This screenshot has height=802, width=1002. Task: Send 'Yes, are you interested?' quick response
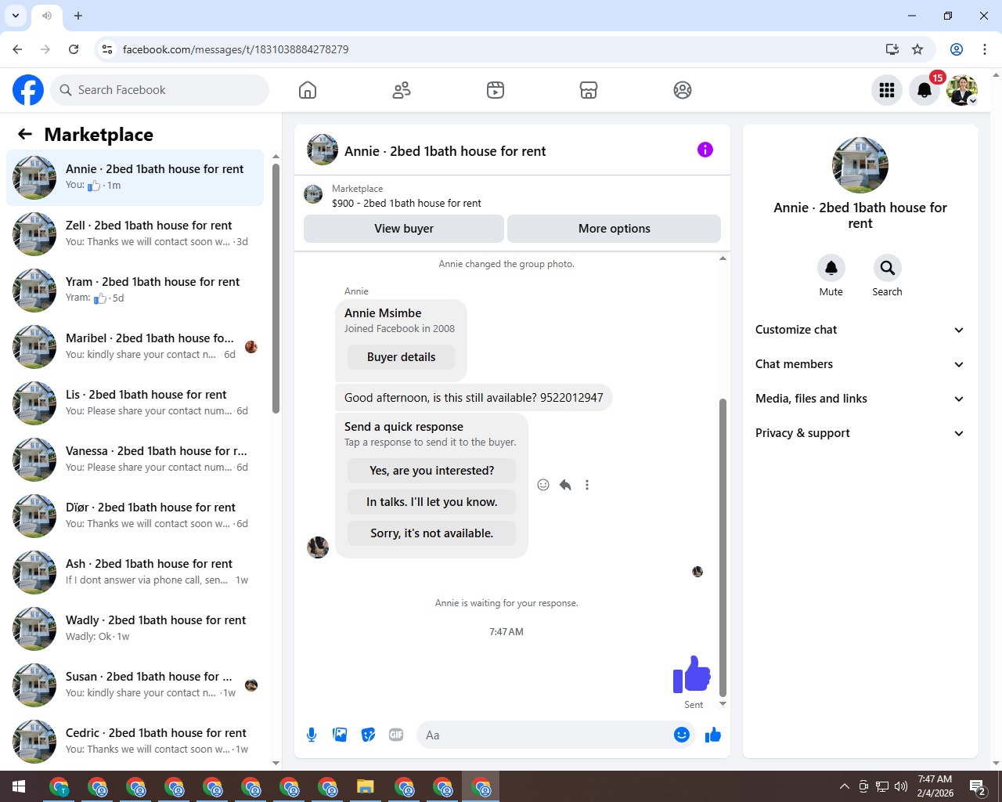tap(432, 471)
